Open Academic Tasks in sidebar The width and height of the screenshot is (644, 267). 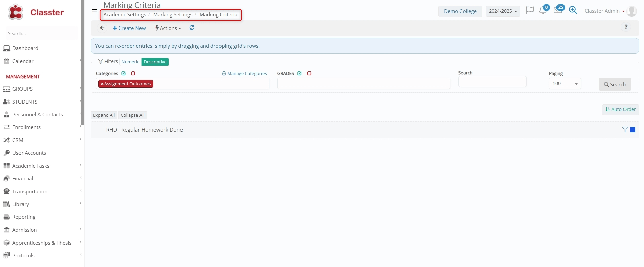click(31, 166)
